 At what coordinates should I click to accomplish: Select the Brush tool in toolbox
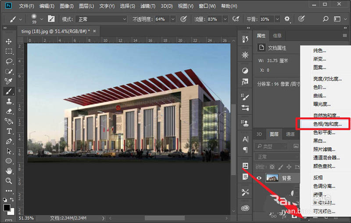tap(9, 91)
